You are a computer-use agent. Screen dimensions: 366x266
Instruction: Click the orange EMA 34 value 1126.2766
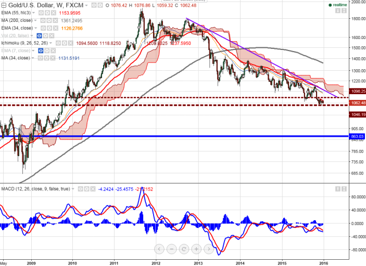click(72, 28)
